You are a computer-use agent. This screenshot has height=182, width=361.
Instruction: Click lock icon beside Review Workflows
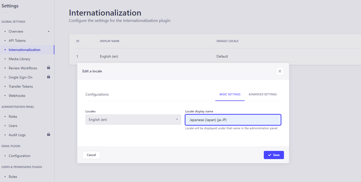(48, 68)
